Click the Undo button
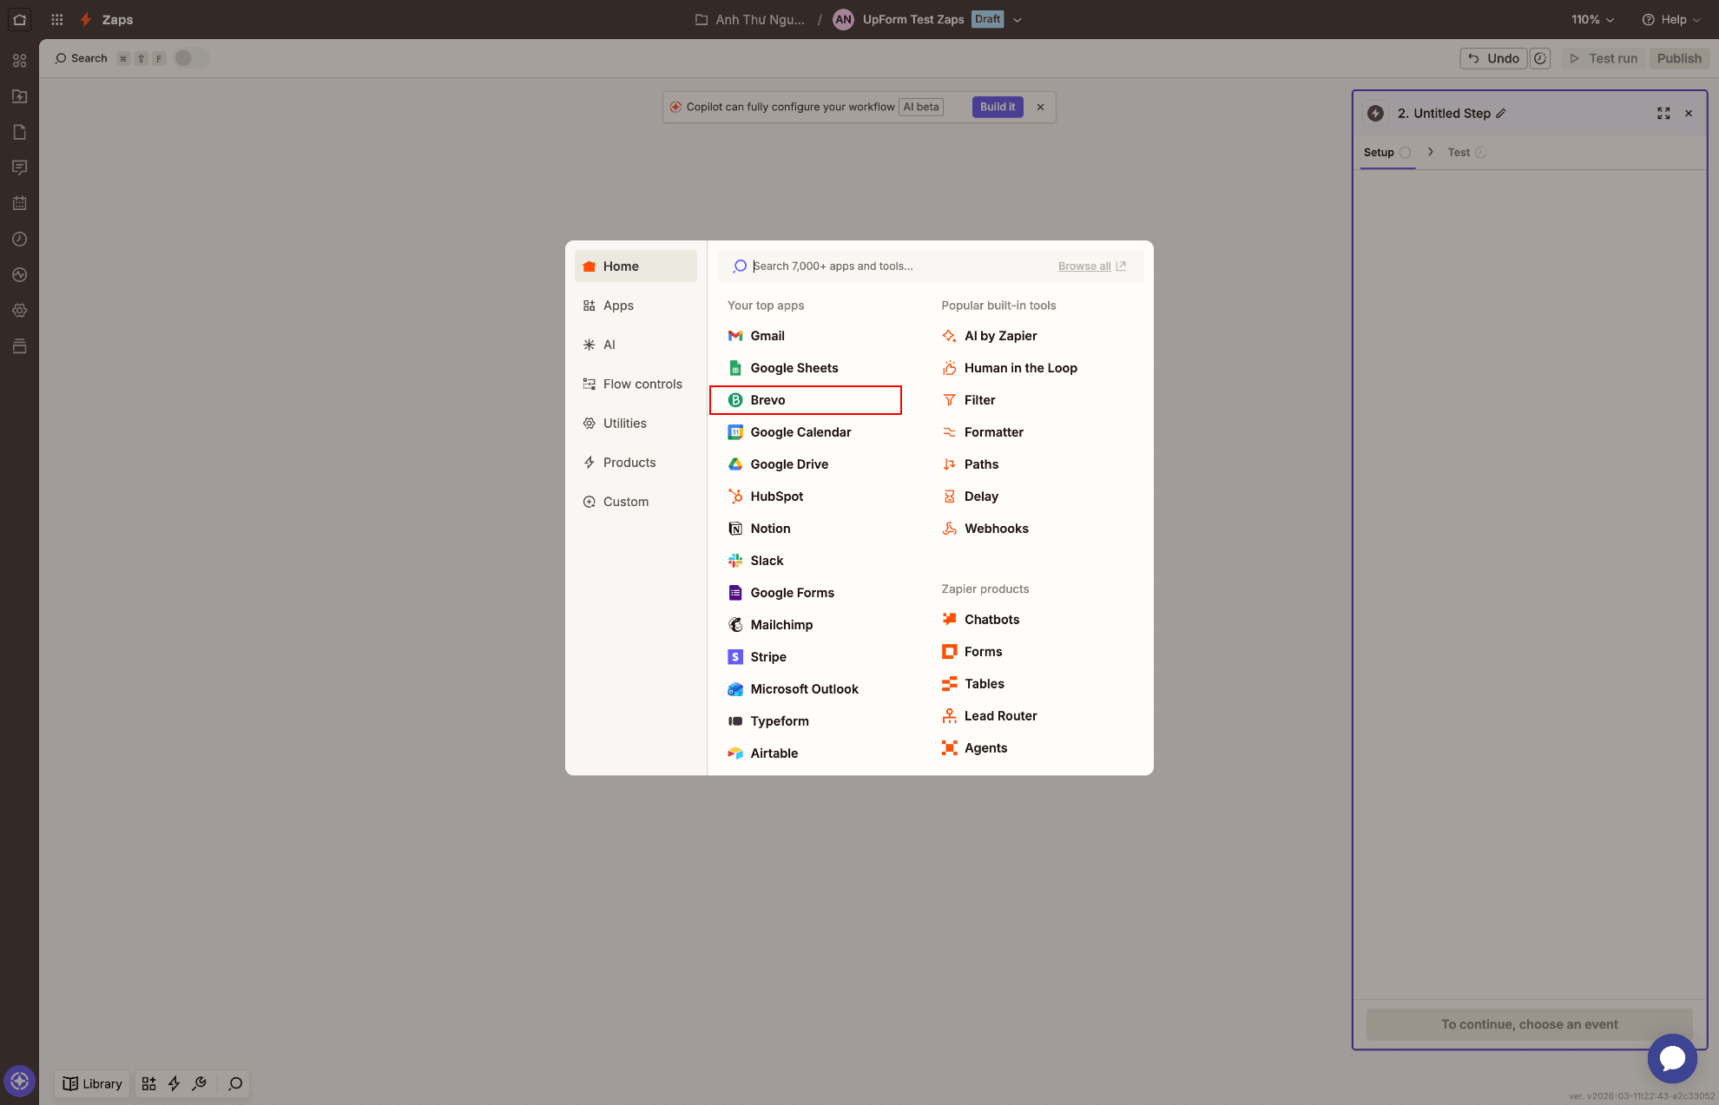1719x1105 pixels. [1493, 58]
